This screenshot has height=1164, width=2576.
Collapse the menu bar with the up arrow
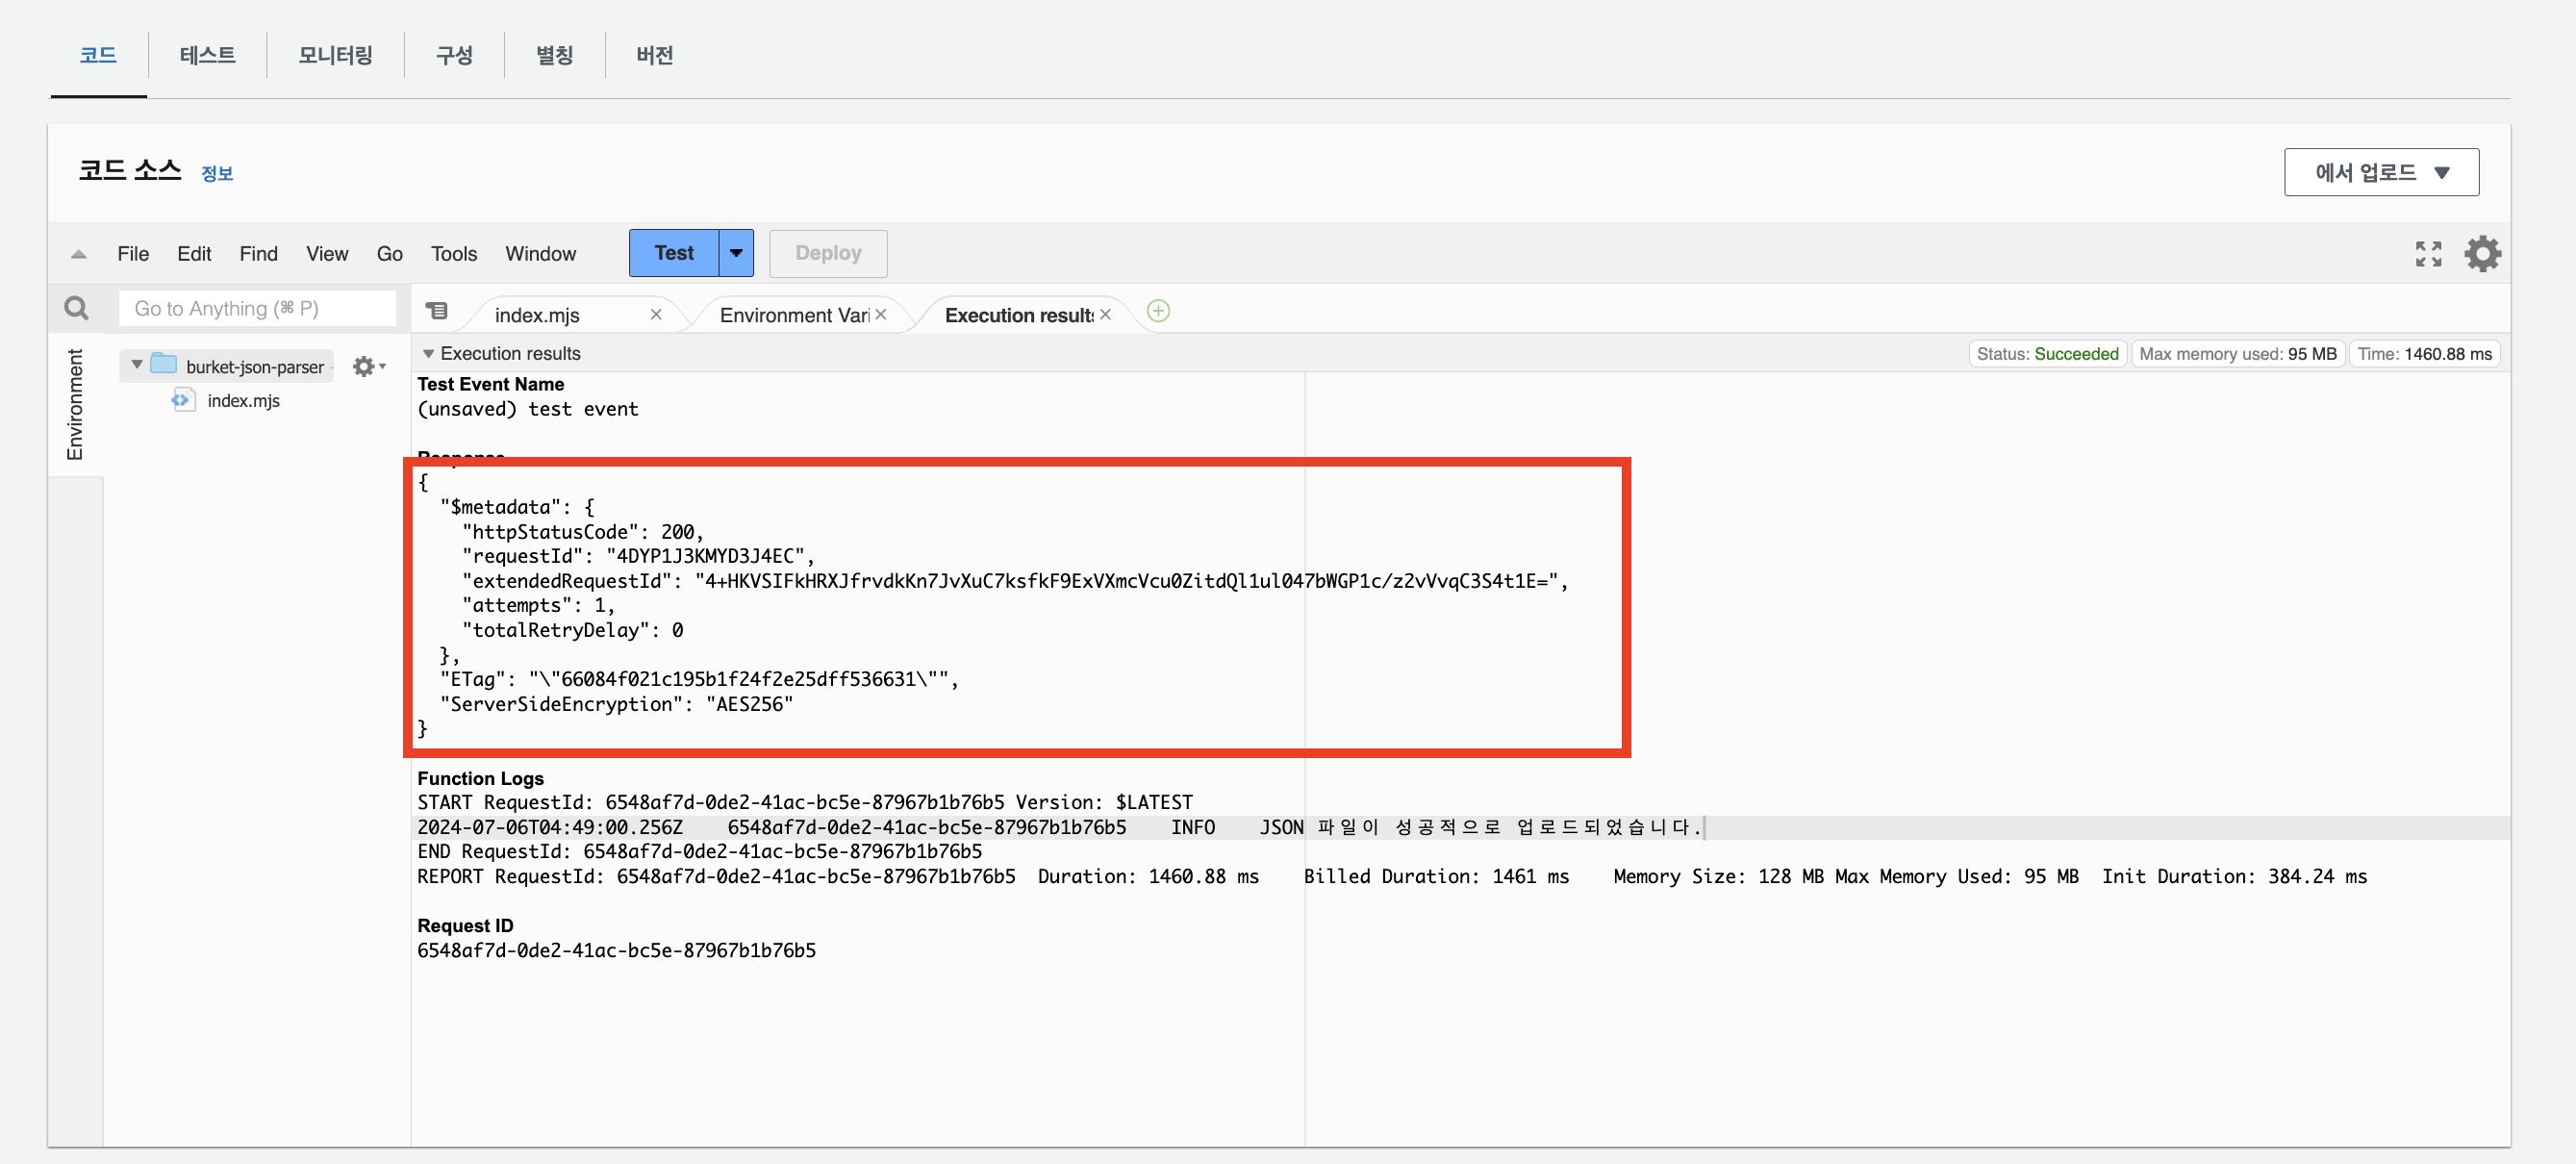click(79, 254)
